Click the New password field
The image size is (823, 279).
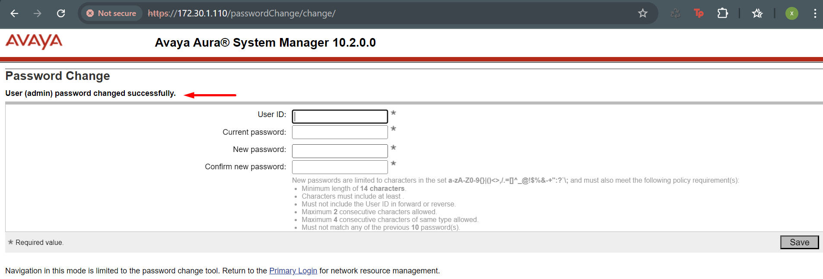(340, 151)
